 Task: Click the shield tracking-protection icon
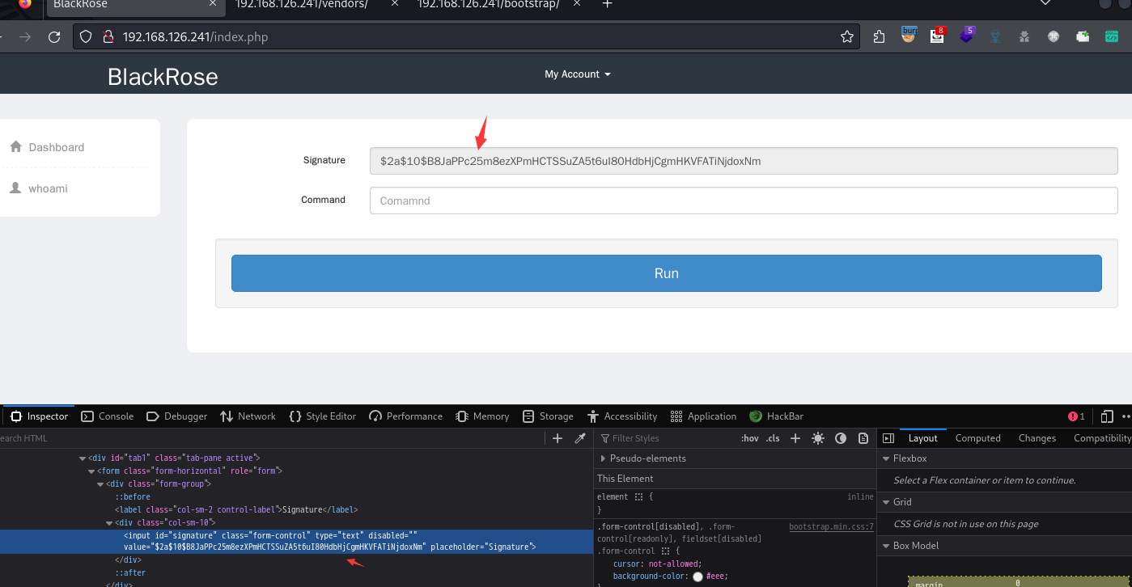coord(87,37)
